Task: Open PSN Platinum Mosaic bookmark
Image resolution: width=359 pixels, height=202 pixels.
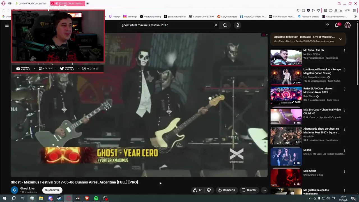Action: [x=281, y=17]
